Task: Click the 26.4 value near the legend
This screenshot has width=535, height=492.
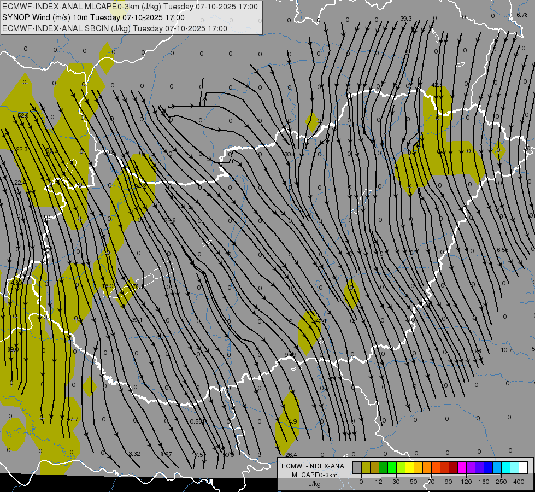Action: pyautogui.click(x=291, y=455)
